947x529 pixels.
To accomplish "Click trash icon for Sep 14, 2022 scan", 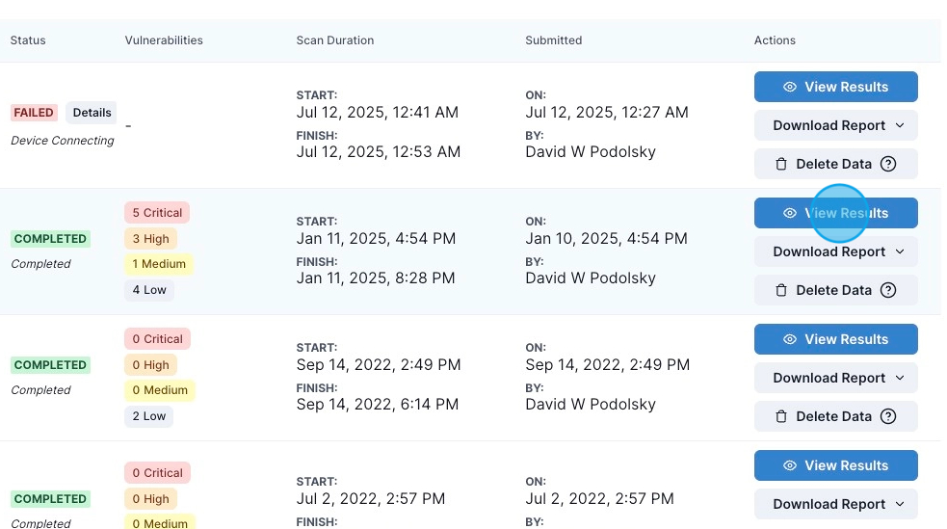I will 781,416.
